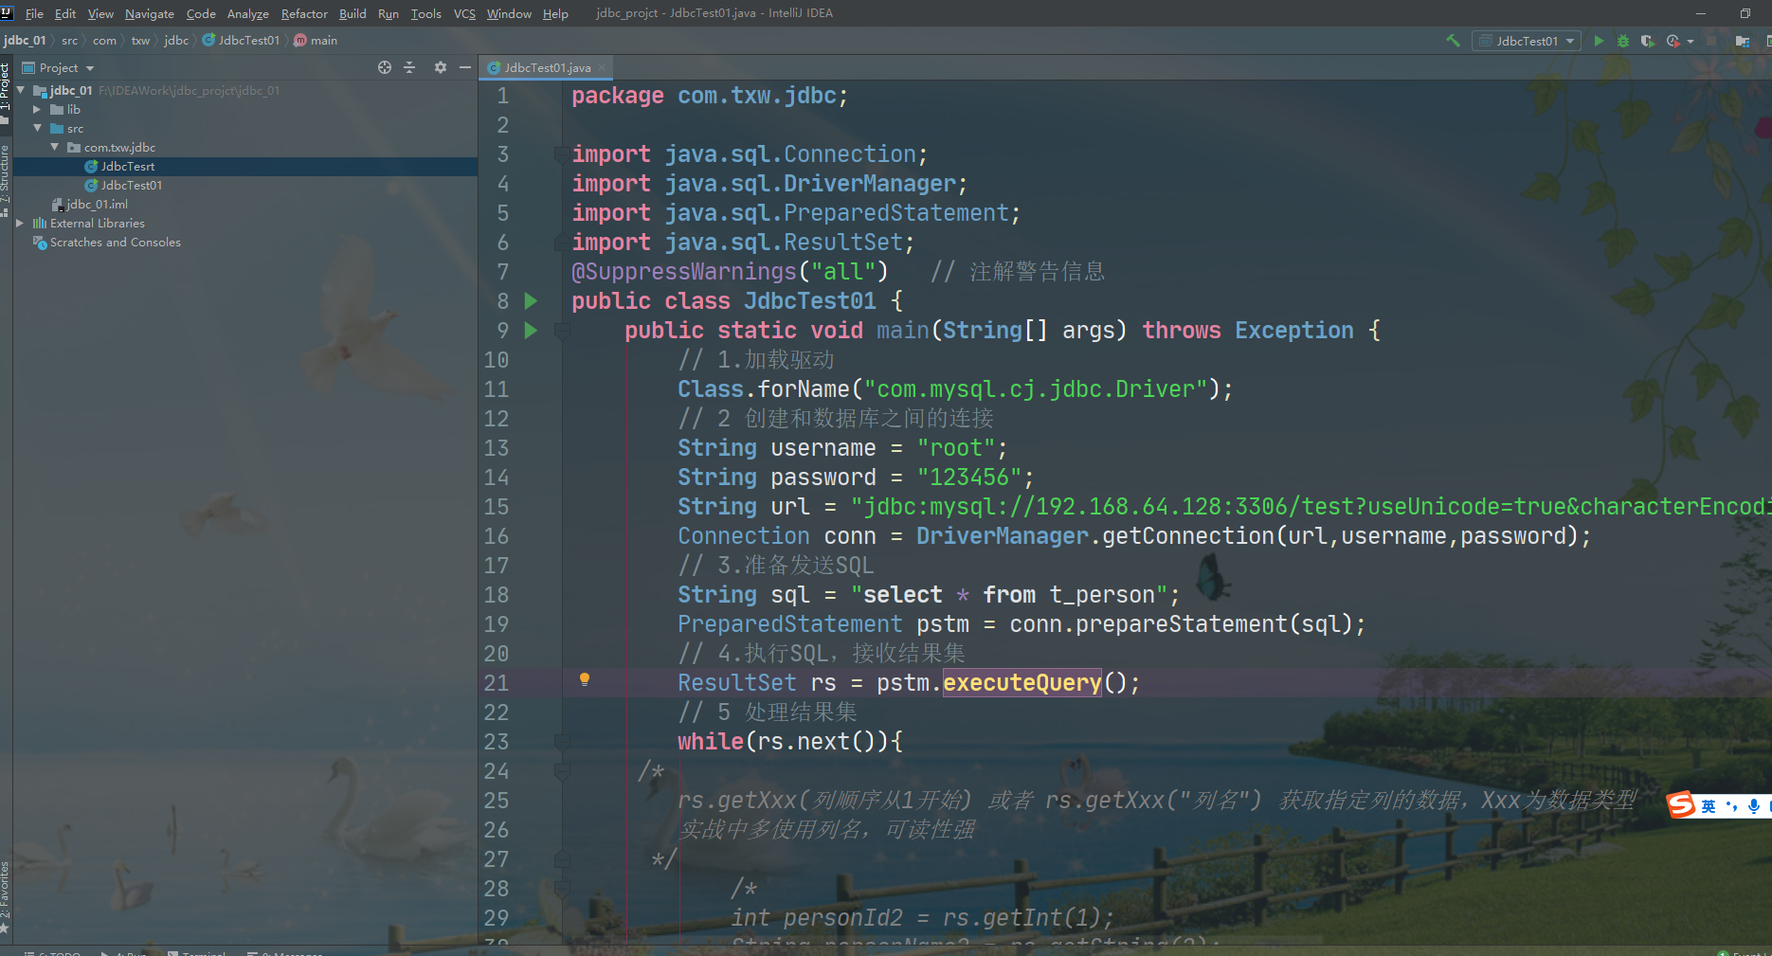
Task: Open the Analyze menu
Action: (x=247, y=13)
